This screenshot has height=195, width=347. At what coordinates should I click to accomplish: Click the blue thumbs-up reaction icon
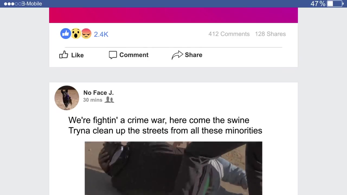tap(65, 34)
